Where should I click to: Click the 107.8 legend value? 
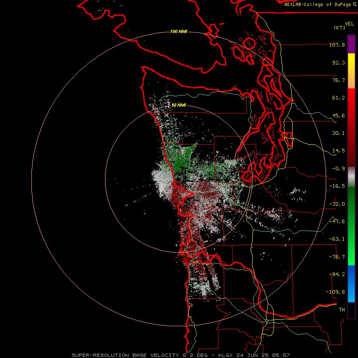tap(337, 45)
